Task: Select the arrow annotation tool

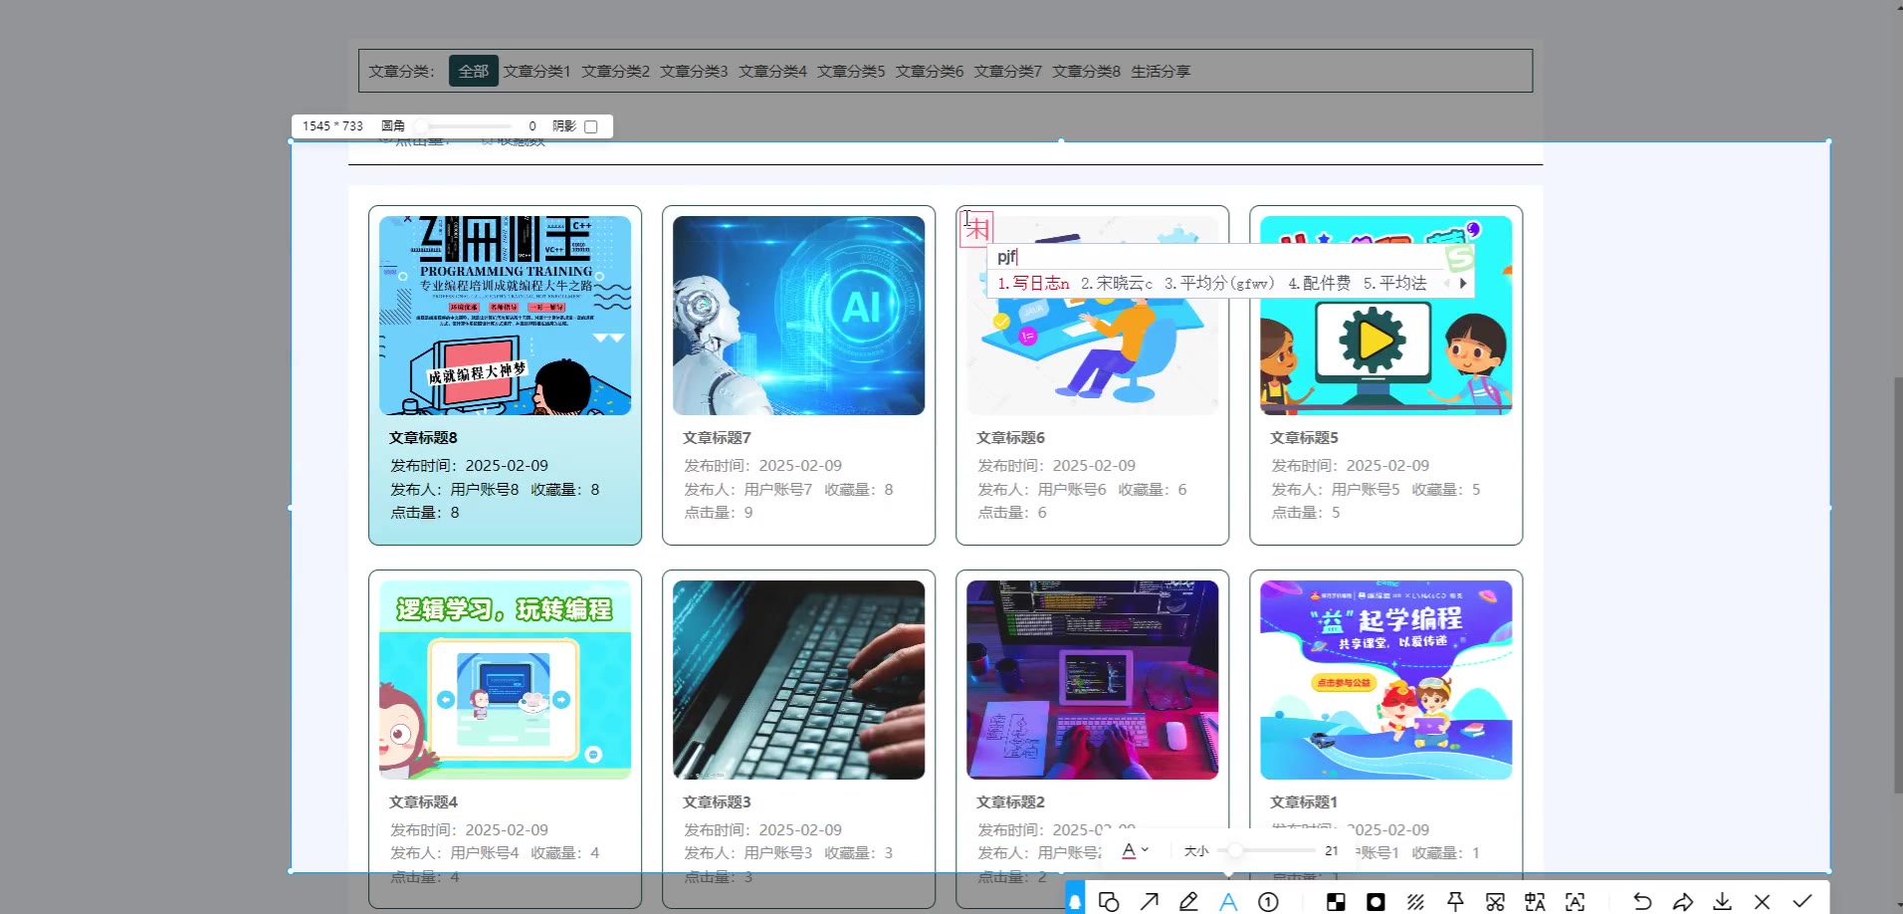Action: pyautogui.click(x=1150, y=902)
